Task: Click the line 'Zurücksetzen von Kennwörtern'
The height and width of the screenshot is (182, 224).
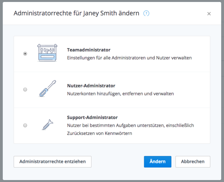Action: [100, 134]
